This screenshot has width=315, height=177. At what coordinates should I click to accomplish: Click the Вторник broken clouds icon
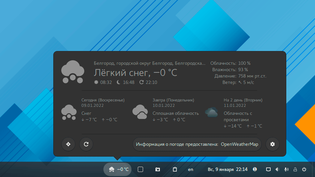(x=211, y=112)
